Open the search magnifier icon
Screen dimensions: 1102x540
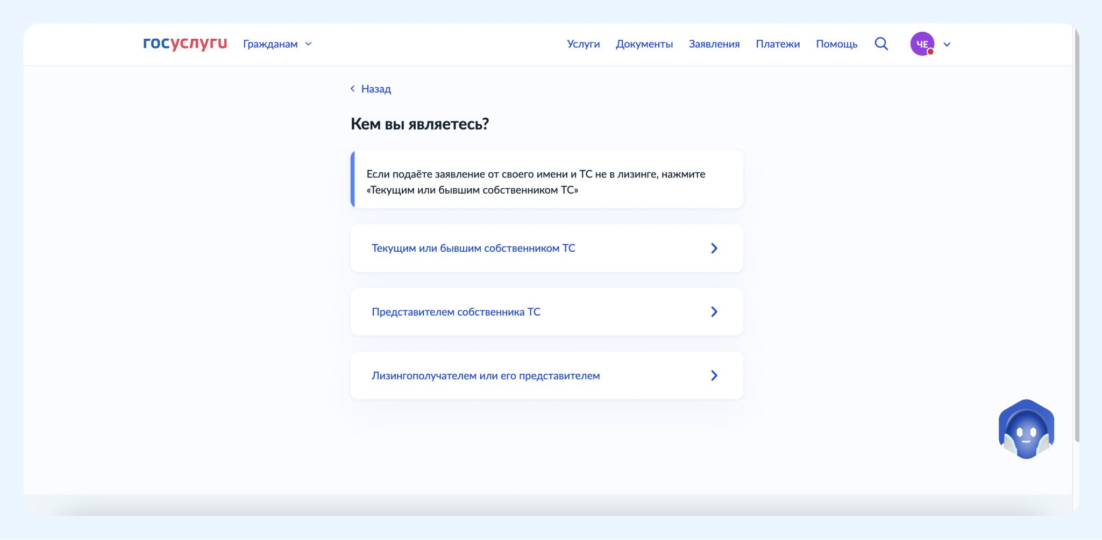[881, 44]
